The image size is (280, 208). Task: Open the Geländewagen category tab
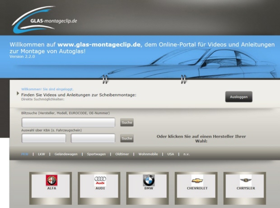tap(66, 154)
